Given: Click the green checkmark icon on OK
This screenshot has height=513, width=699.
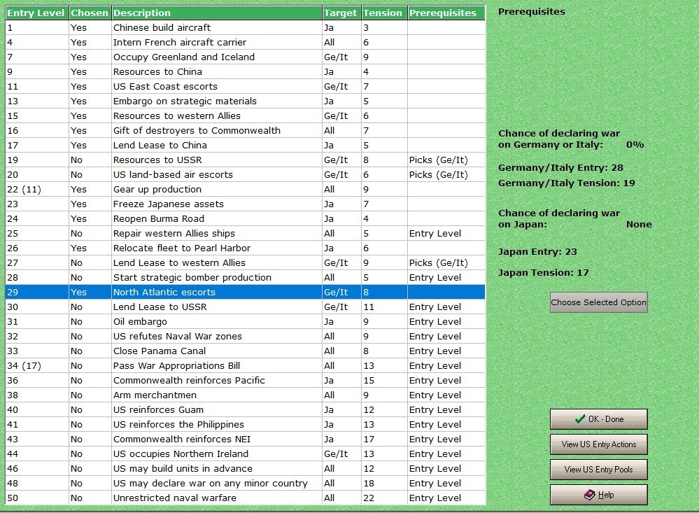Looking at the screenshot, I should tap(580, 419).
